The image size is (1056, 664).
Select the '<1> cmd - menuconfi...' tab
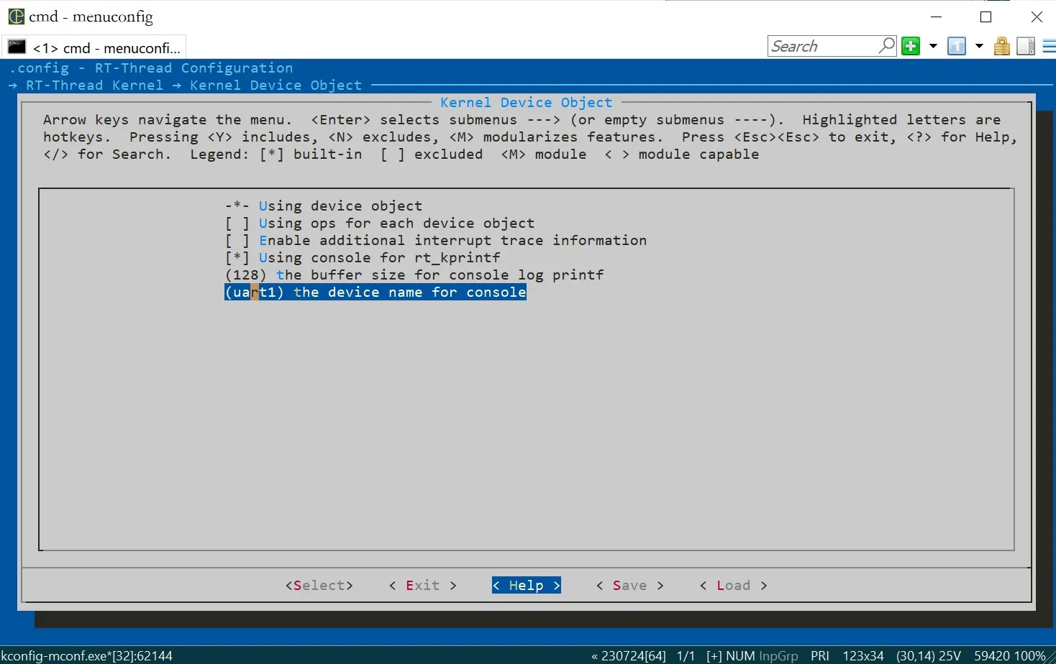[94, 47]
